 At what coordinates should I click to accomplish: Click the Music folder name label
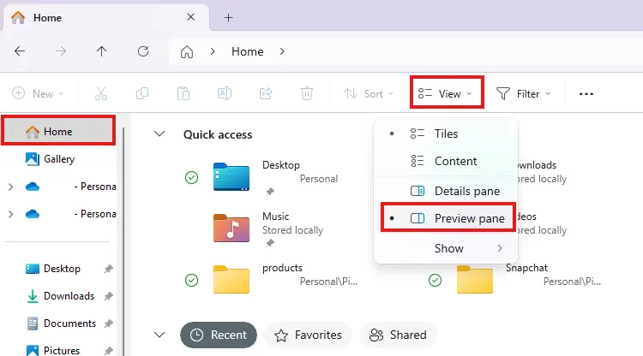275,217
